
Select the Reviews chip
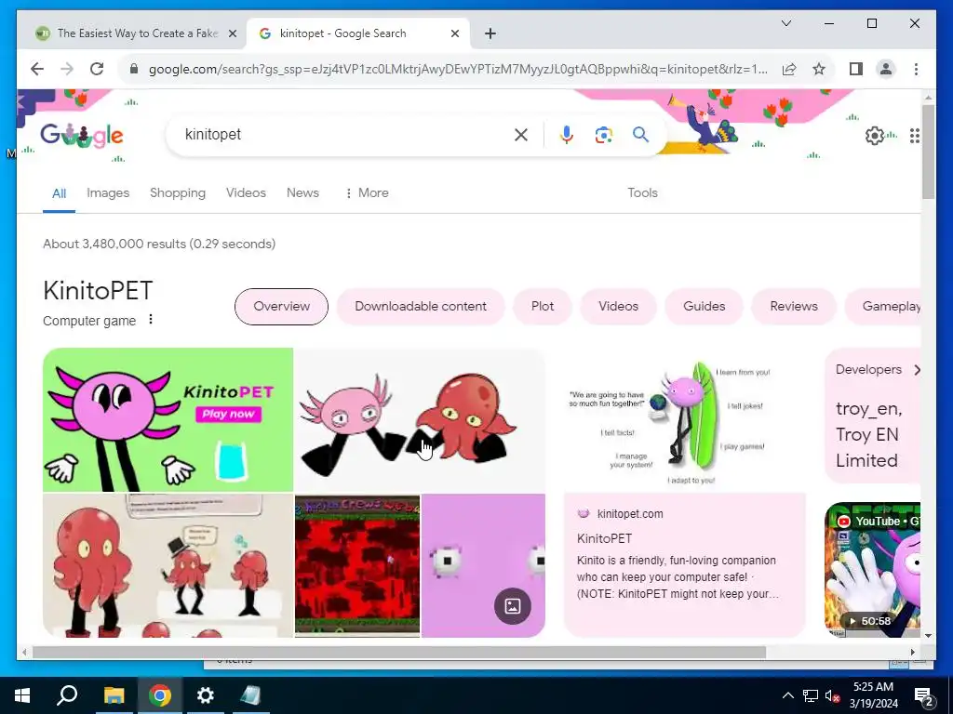794,307
